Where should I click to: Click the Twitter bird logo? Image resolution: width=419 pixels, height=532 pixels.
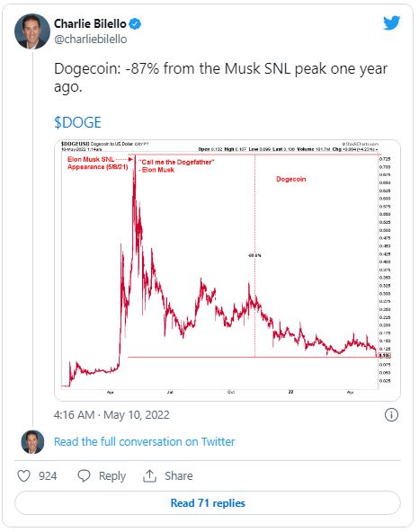(x=391, y=23)
